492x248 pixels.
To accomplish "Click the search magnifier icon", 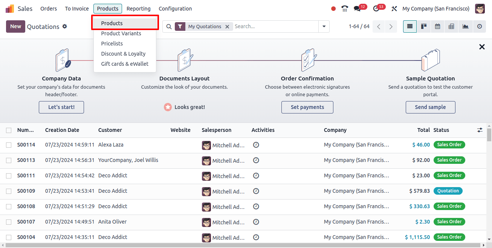I will pyautogui.click(x=169, y=27).
